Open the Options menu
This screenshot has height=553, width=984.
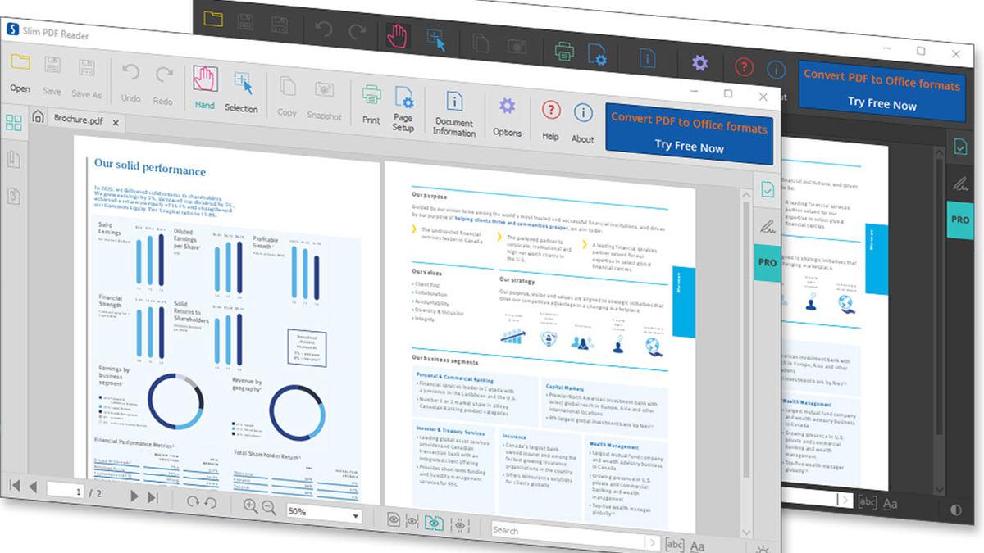tap(507, 105)
